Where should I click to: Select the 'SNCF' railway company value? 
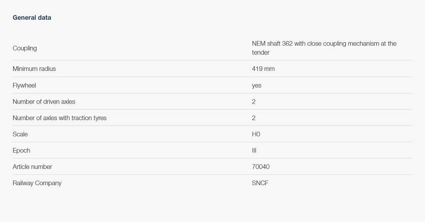coord(260,183)
